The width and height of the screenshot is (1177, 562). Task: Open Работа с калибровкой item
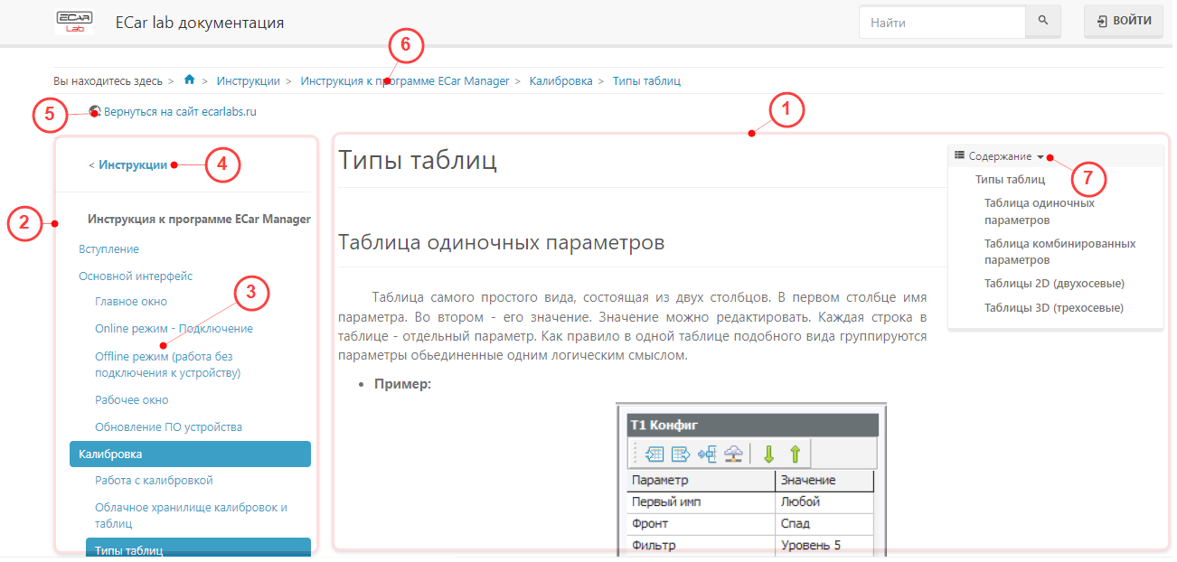[154, 481]
